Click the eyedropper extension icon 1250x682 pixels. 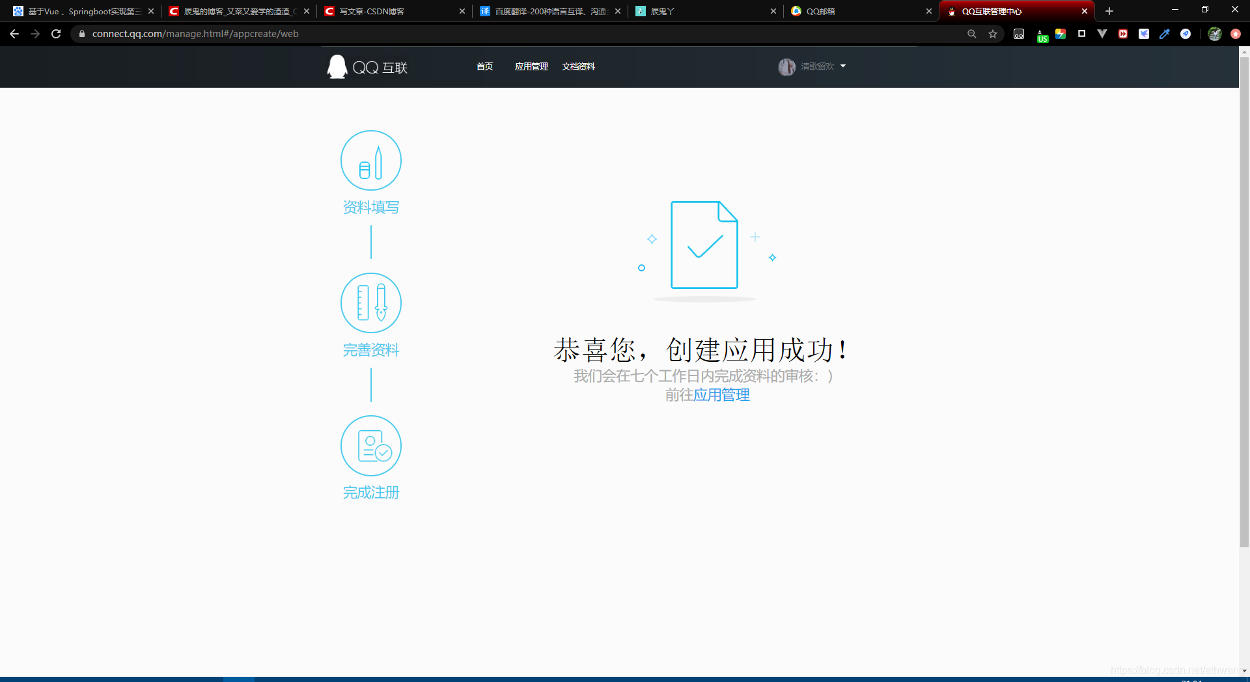(1165, 34)
